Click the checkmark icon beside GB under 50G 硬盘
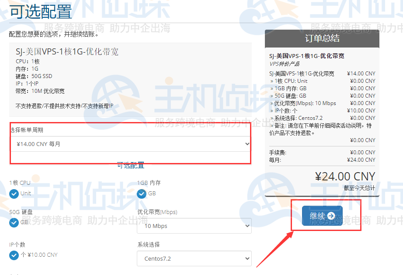The width and height of the screenshot is (403, 275). (x=14, y=222)
